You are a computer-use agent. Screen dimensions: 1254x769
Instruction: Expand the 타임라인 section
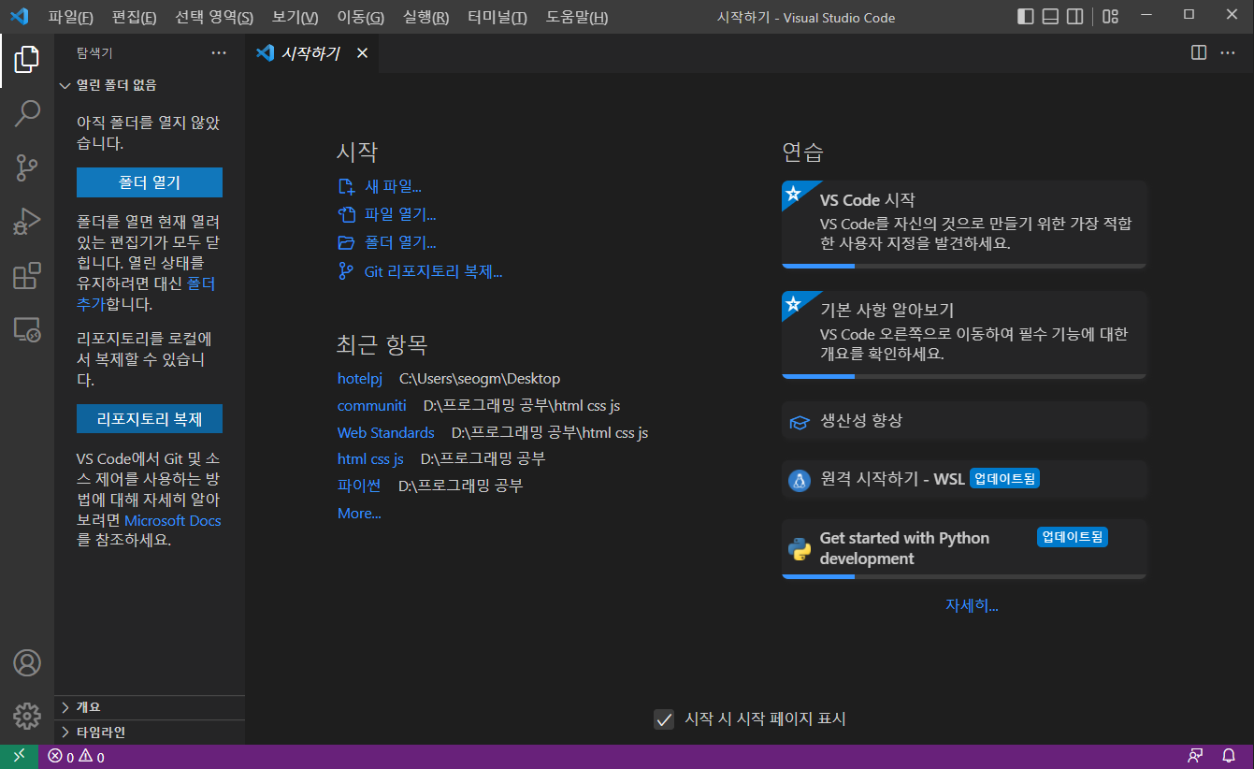click(150, 733)
